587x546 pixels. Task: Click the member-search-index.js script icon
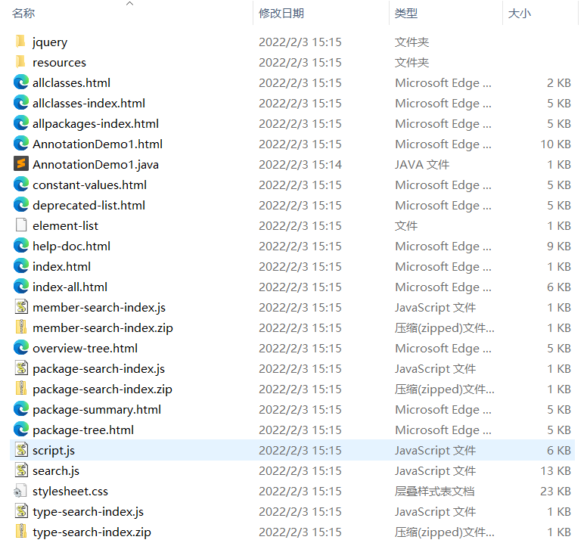click(20, 307)
